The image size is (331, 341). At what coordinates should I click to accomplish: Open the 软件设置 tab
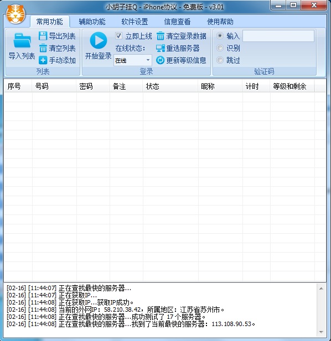(x=135, y=22)
